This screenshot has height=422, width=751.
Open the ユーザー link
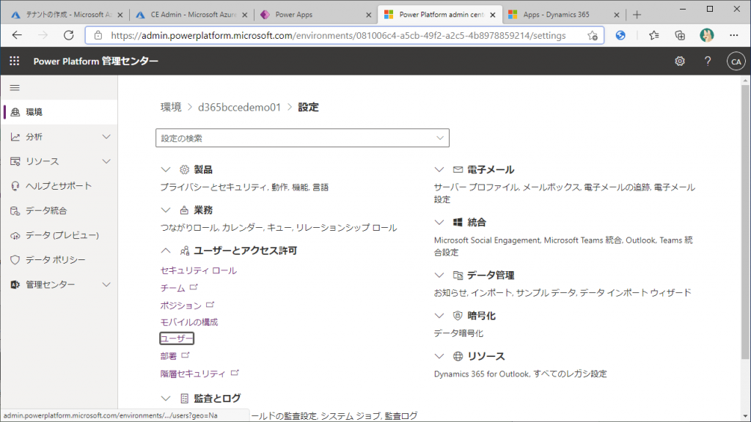[176, 338]
